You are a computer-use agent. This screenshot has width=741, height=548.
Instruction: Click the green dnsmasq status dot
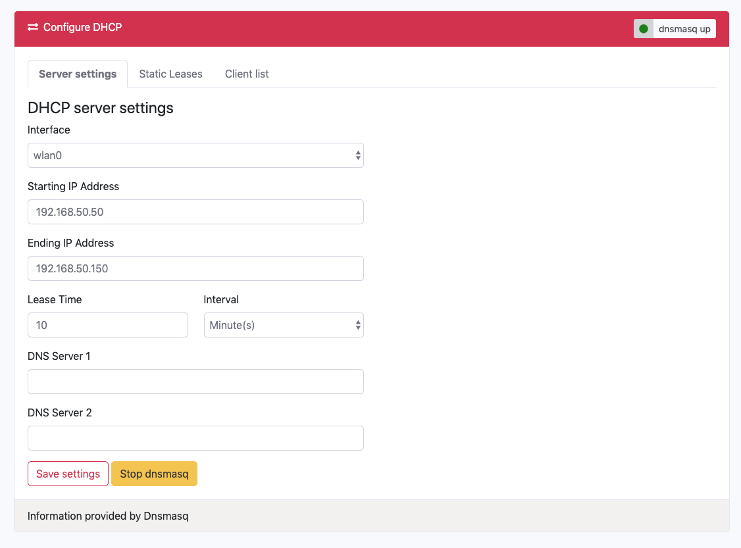pos(644,29)
